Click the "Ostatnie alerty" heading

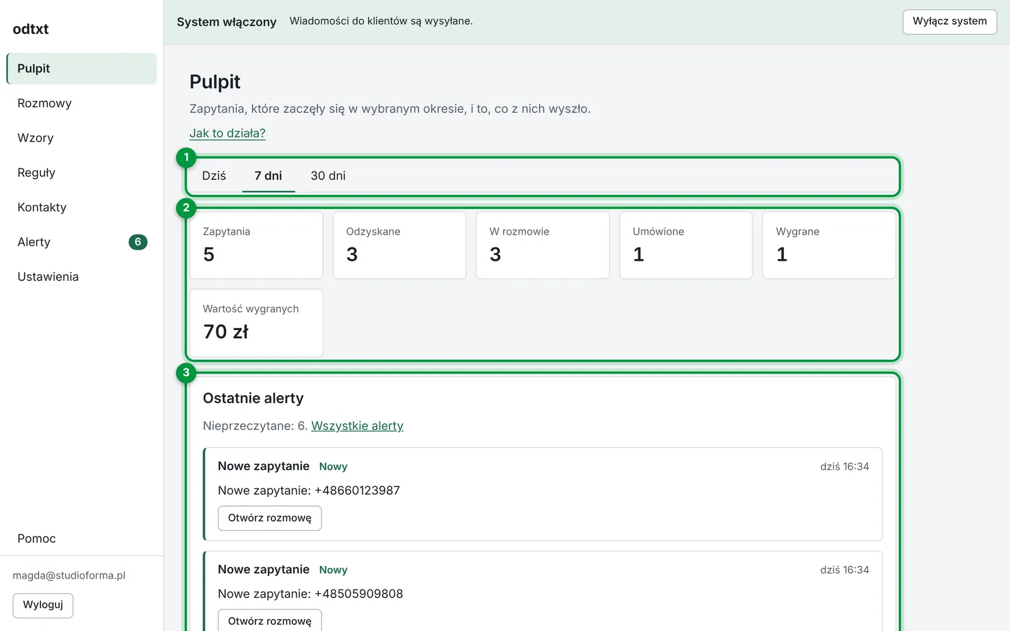tap(253, 399)
